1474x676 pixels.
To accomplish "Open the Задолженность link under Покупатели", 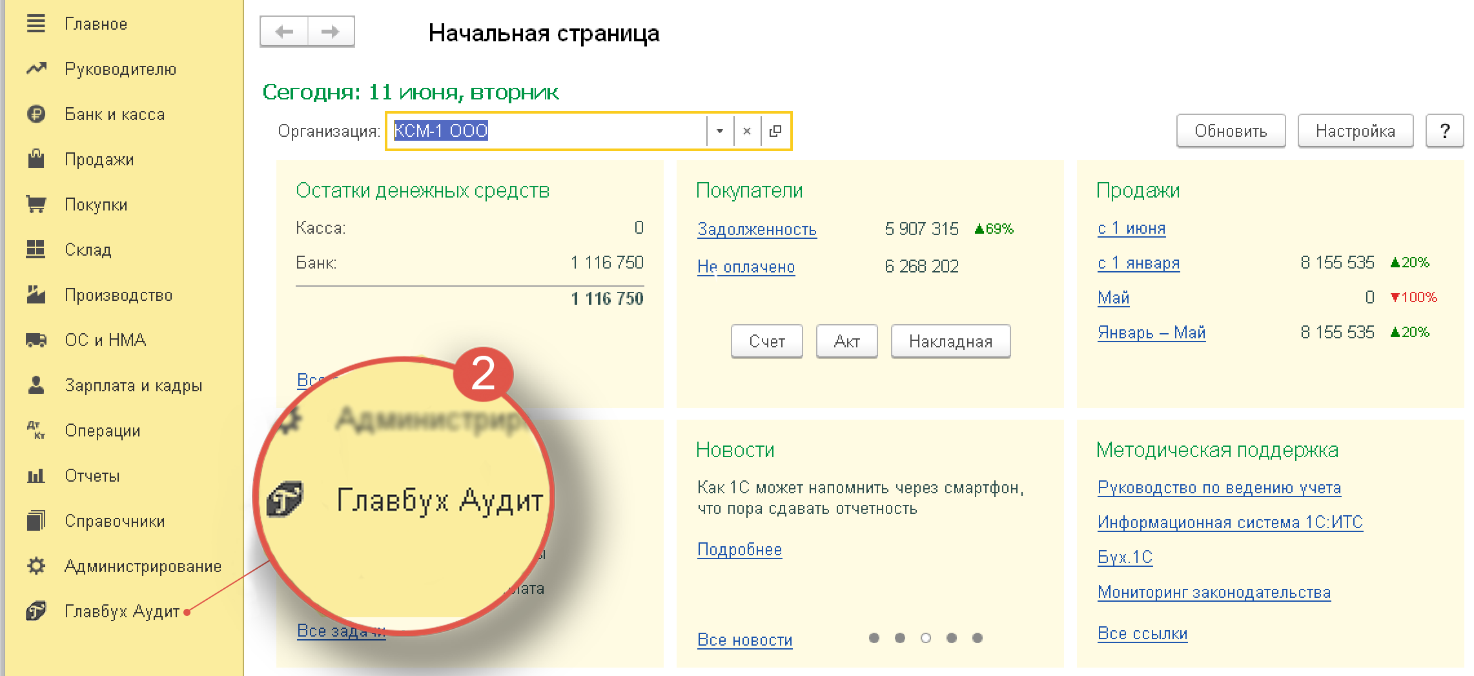I will [x=757, y=229].
